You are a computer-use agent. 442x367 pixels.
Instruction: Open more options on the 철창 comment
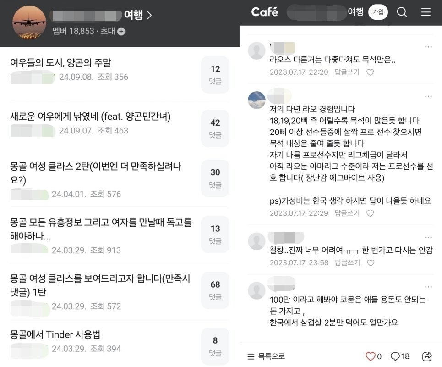pos(428,237)
